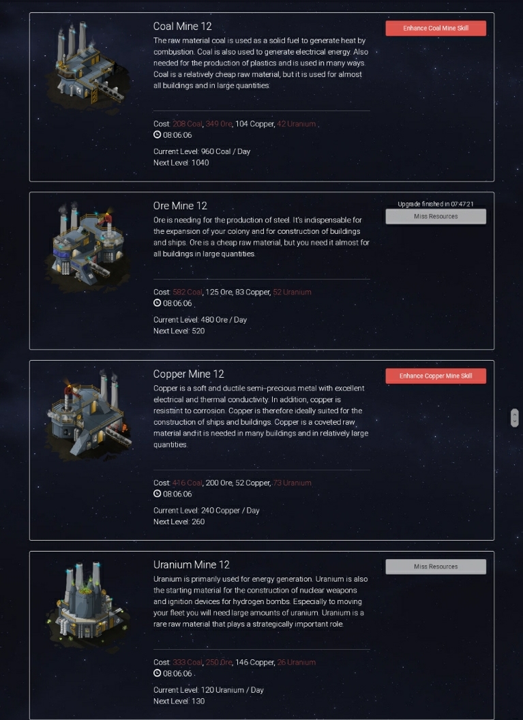Image resolution: width=523 pixels, height=720 pixels.
Task: Select the Copper Mine 12 heading
Action: coord(189,374)
